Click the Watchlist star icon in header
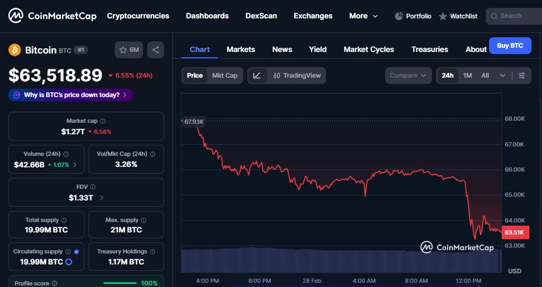Screen dimensions: 542x287 (x=443, y=16)
